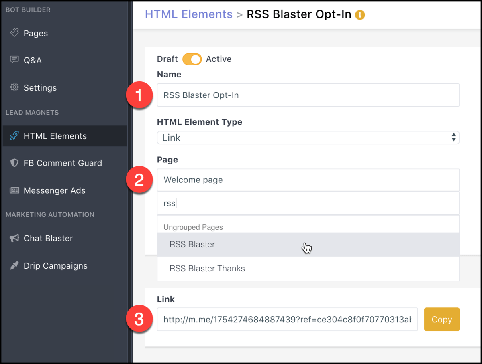
Task: Focus the page search box containing rss
Action: [x=308, y=203]
